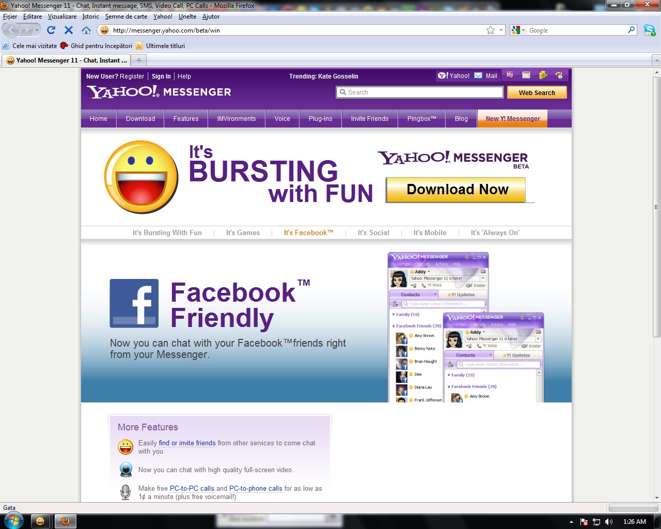Screen dimensions: 661x529
Task: Click the Yahoo! Messenger logo in header
Action: pyautogui.click(x=159, y=92)
